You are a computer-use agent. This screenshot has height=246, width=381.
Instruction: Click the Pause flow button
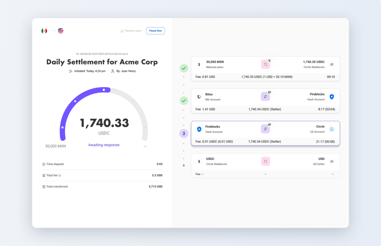[155, 31]
